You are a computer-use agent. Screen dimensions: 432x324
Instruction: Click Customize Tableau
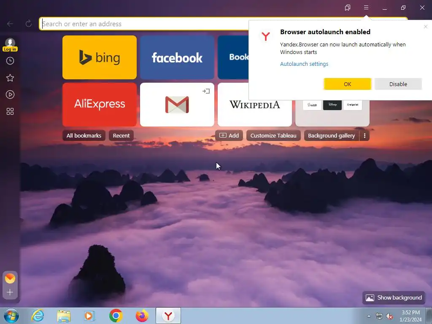[x=273, y=135]
